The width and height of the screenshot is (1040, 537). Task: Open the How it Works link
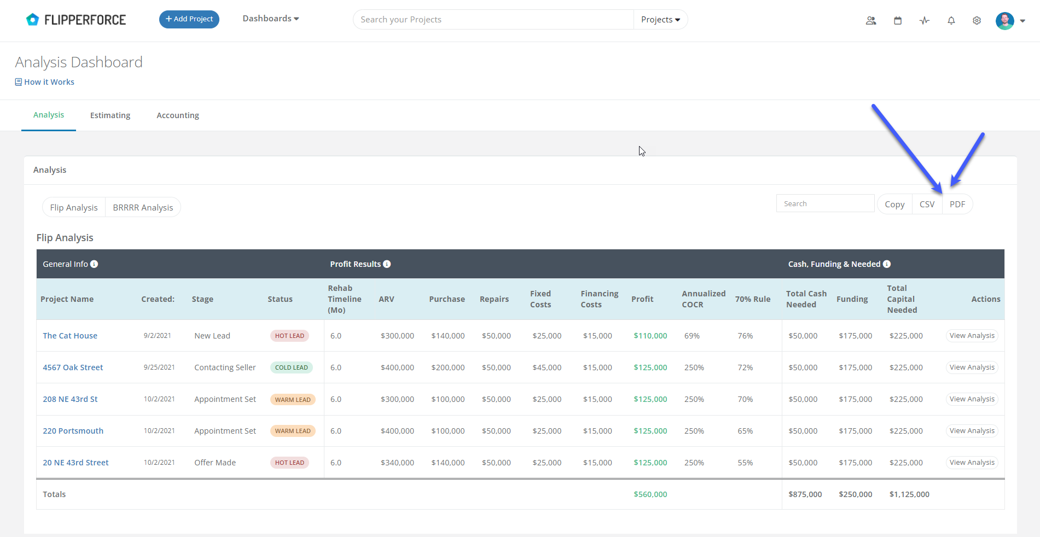click(x=45, y=82)
